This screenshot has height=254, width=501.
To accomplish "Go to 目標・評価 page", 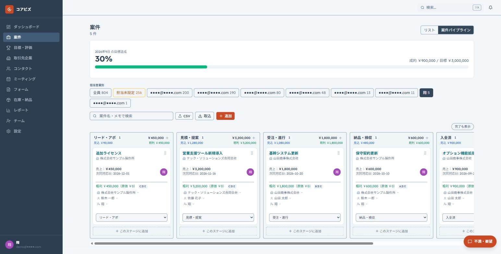I will (31, 48).
